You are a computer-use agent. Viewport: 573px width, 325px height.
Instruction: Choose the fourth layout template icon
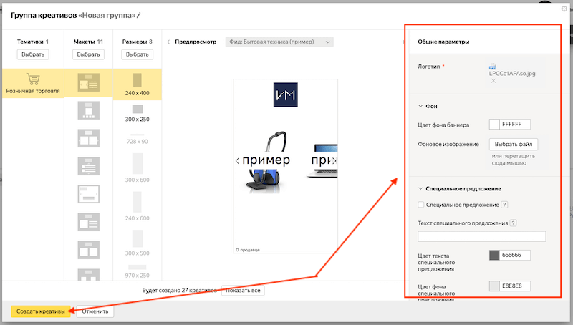(x=88, y=166)
